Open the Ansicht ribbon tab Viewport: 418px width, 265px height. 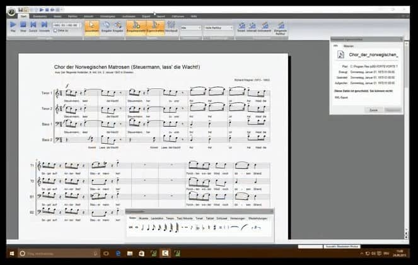tap(88, 16)
